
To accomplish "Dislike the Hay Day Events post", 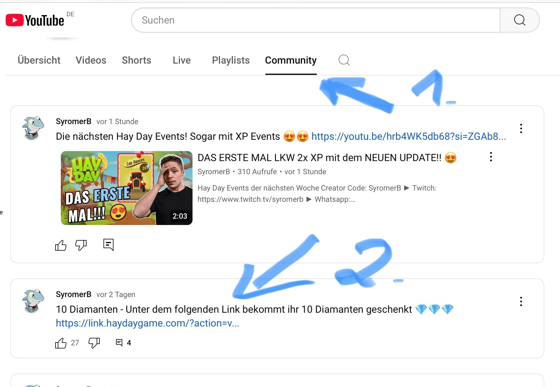I will [81, 245].
